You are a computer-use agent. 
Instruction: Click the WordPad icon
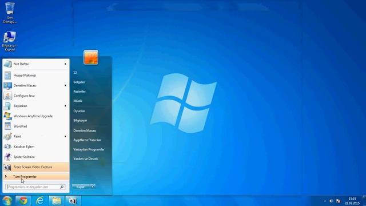pyautogui.click(x=7, y=126)
